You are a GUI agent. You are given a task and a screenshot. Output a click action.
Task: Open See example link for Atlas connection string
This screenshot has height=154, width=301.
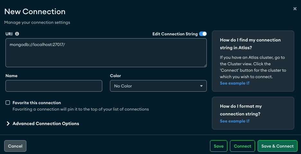[x=232, y=83]
